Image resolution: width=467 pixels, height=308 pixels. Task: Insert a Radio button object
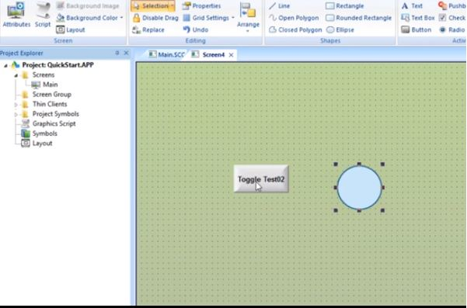tap(452, 29)
